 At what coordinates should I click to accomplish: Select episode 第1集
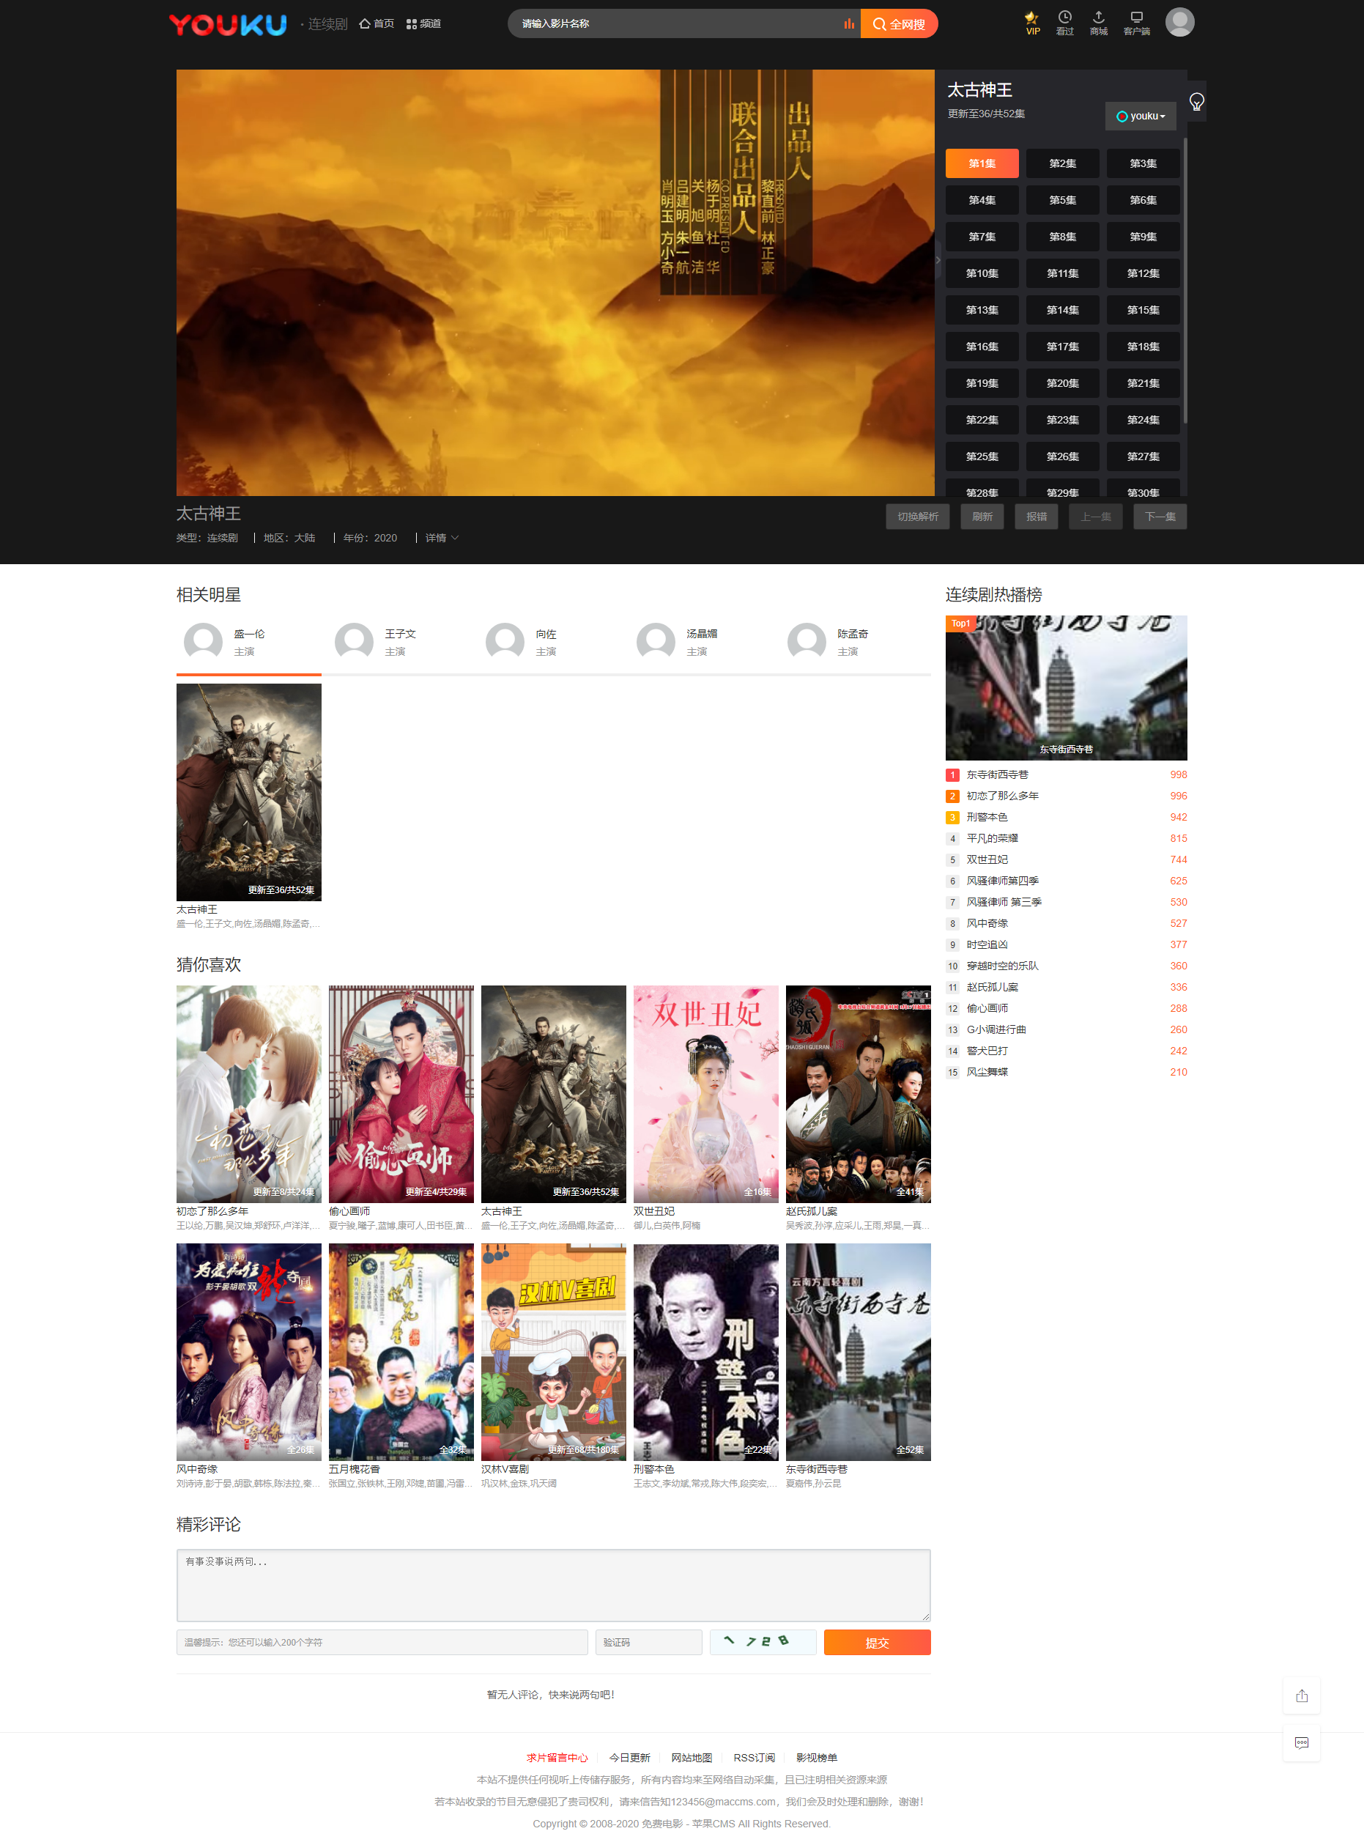(982, 163)
